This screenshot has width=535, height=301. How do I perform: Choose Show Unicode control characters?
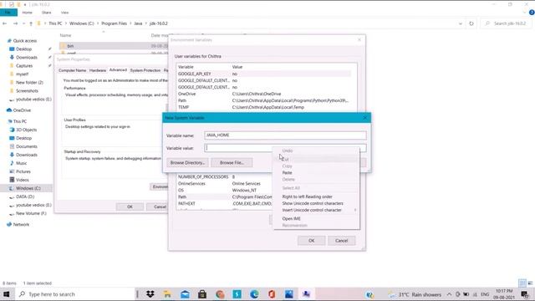[313, 203]
